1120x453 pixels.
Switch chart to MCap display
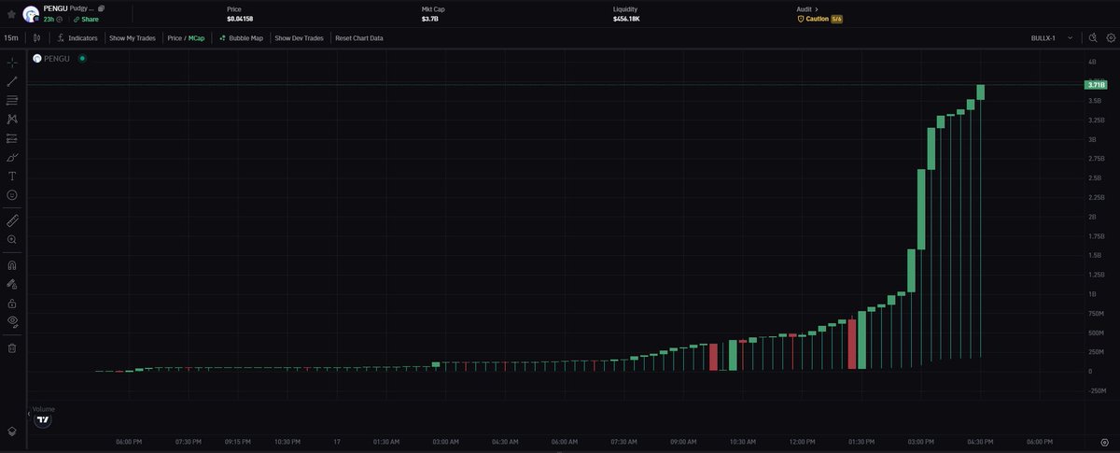click(x=196, y=38)
